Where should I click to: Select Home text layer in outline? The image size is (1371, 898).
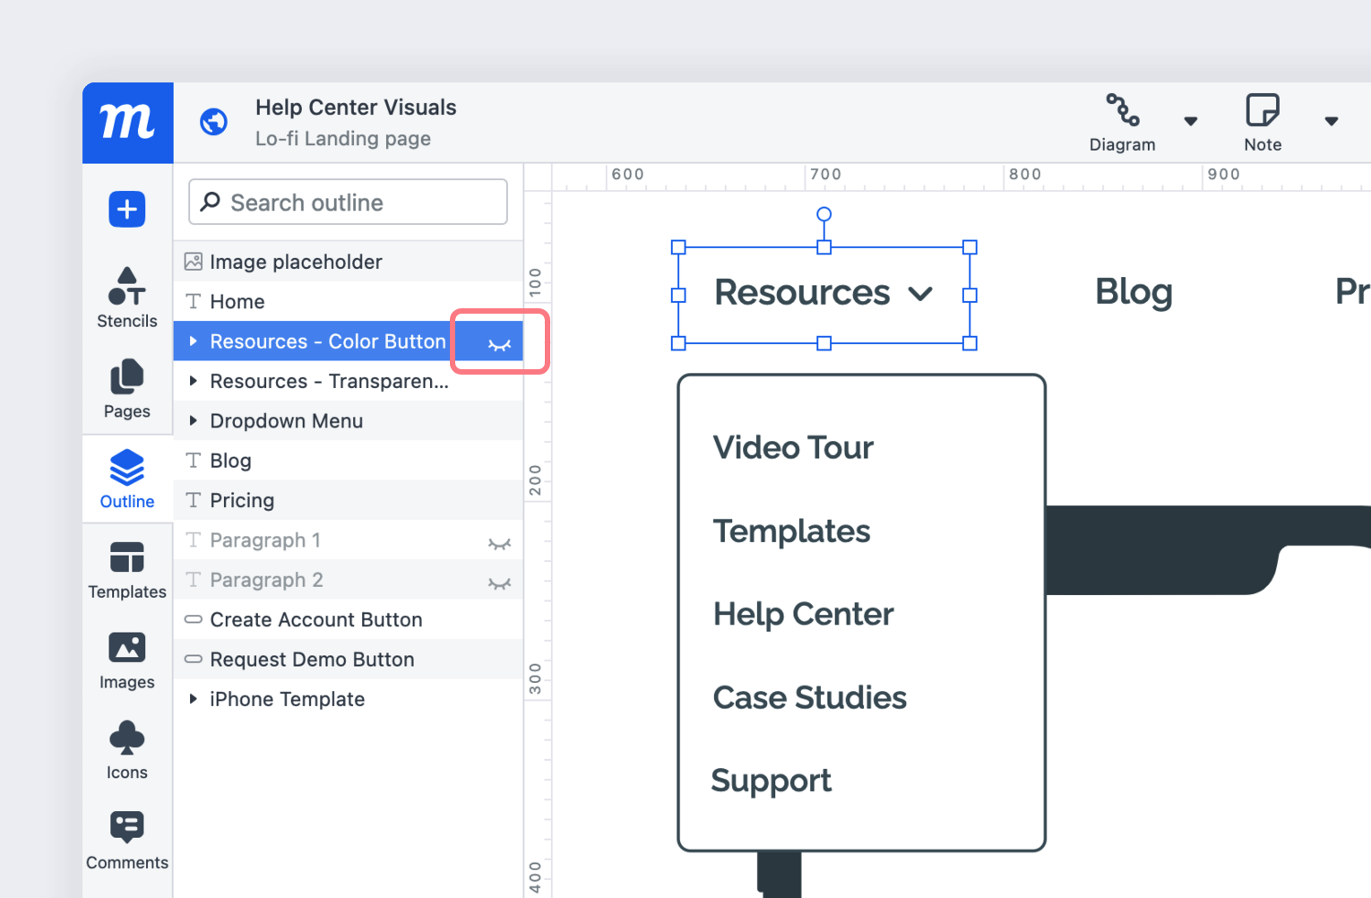348,301
